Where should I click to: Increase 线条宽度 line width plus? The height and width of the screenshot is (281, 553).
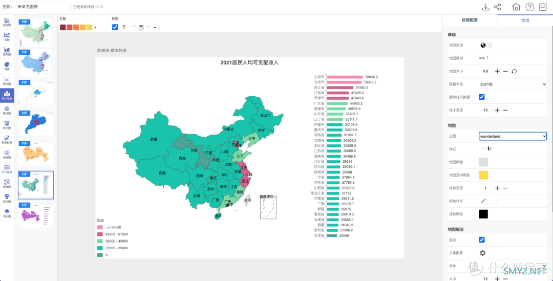pos(497,188)
